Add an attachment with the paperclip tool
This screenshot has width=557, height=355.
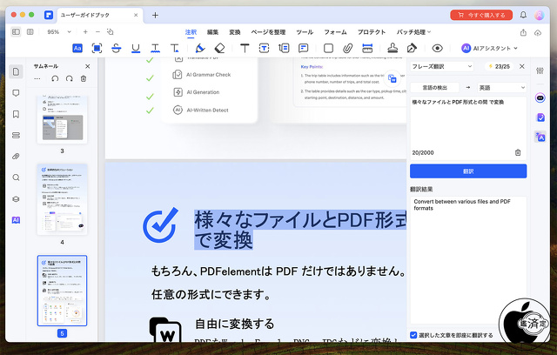(x=347, y=48)
